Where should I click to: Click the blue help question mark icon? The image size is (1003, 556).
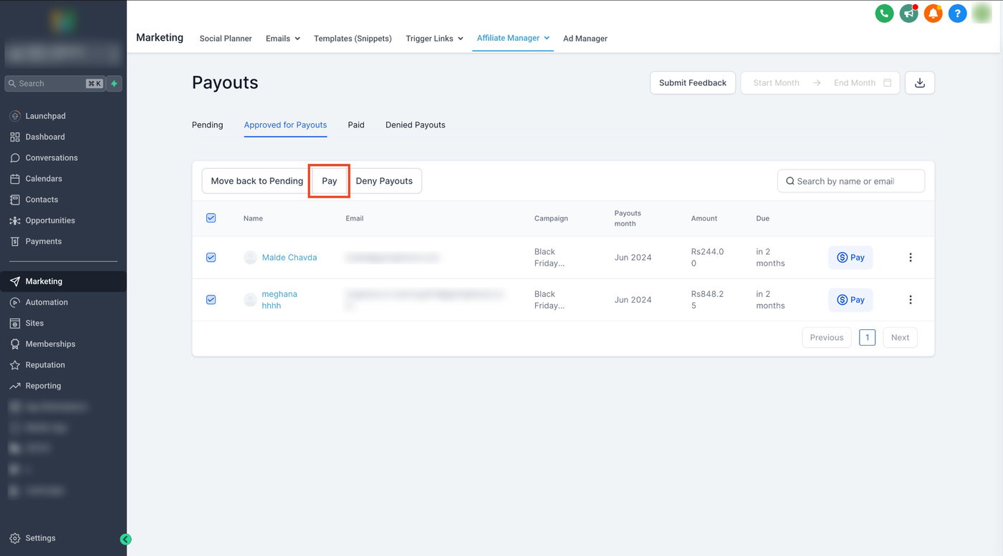(x=957, y=13)
